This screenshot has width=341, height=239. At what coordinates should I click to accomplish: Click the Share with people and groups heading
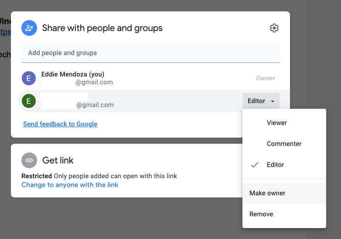click(102, 28)
